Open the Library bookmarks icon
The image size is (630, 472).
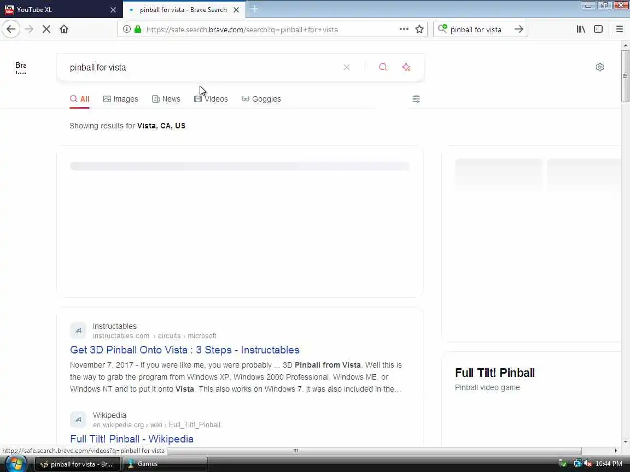pyautogui.click(x=581, y=29)
